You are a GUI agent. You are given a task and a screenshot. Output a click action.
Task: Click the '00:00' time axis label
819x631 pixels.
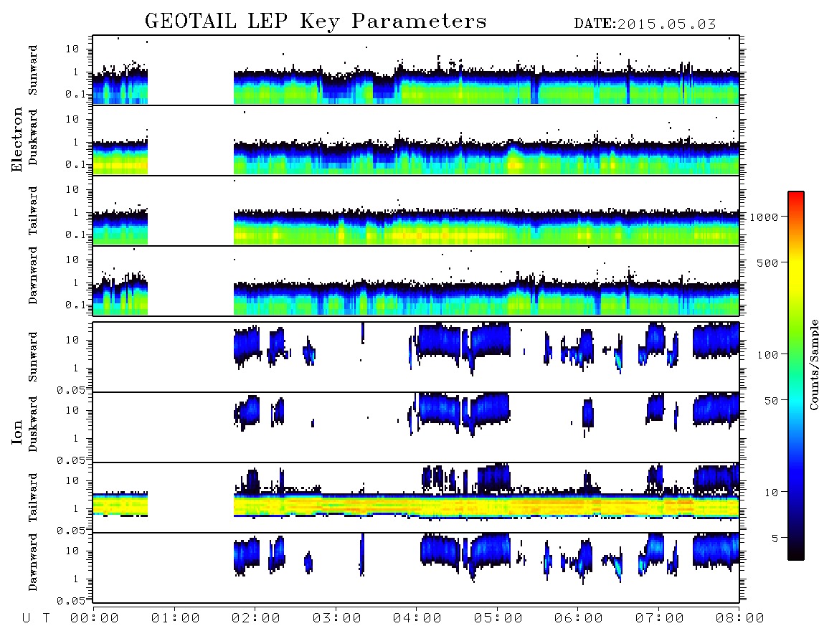pyautogui.click(x=95, y=618)
